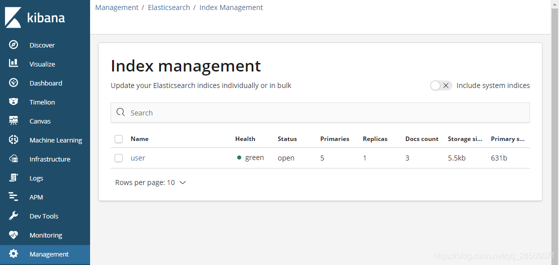
Task: Check the select-all indices checkbox
Action: [119, 139]
